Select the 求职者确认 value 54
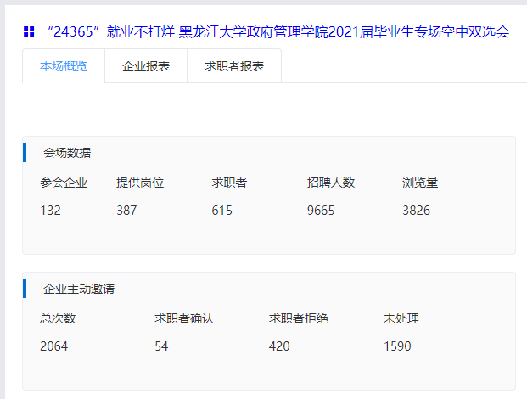The height and width of the screenshot is (399, 527). [x=161, y=346]
